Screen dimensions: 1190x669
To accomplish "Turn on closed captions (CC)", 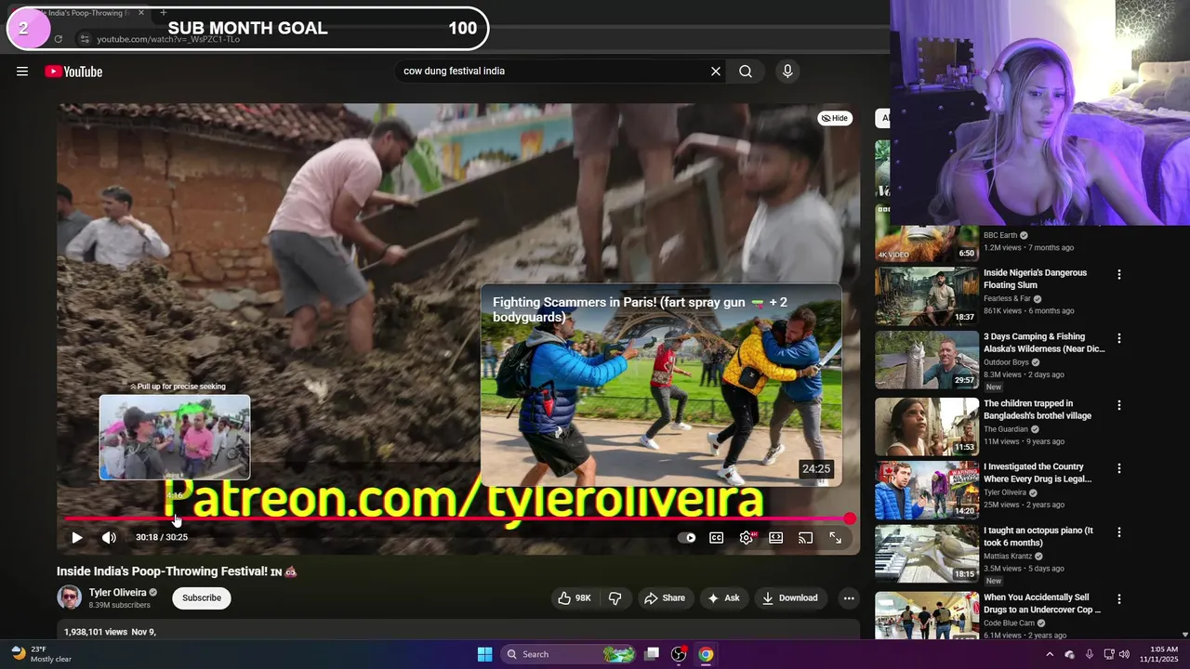I will [x=717, y=537].
